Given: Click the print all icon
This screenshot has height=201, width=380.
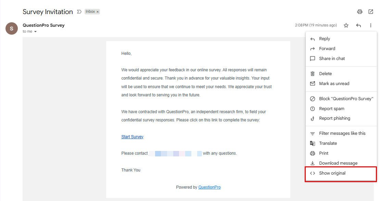Looking at the screenshot, I should [x=359, y=12].
